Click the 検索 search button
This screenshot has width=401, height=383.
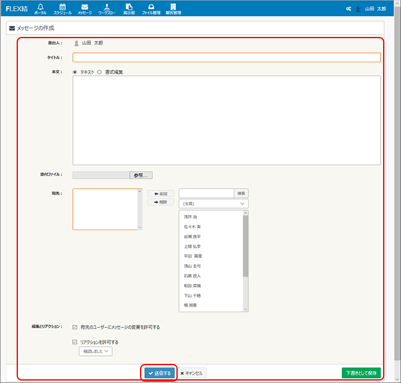coord(241,193)
